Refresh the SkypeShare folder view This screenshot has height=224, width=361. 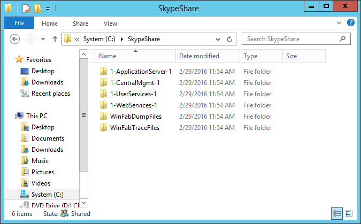point(229,40)
